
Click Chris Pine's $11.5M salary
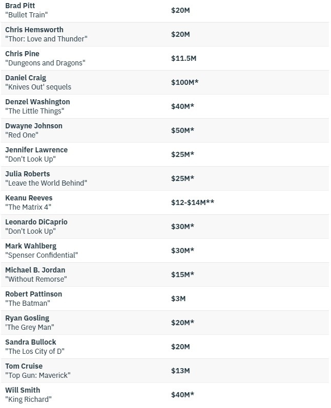click(183, 58)
